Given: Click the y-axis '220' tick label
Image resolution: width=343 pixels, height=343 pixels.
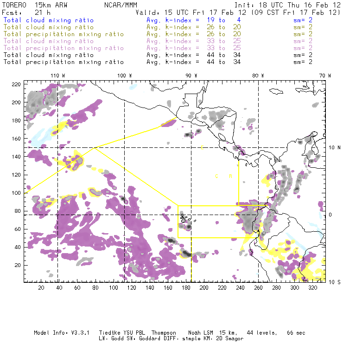Looking at the screenshot, I should 16,84.
